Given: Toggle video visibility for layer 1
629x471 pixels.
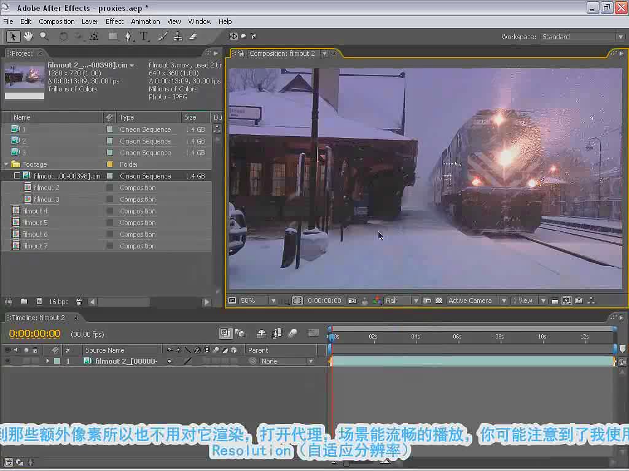Looking at the screenshot, I should tap(7, 361).
